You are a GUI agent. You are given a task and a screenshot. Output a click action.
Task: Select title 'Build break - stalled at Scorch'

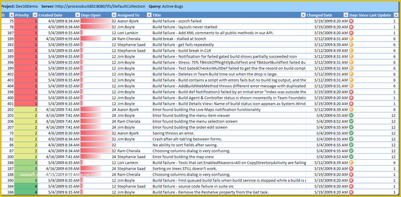pyautogui.click(x=179, y=39)
